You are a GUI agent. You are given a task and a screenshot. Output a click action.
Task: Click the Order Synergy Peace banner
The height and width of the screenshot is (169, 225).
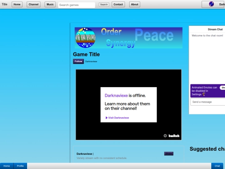(129, 38)
